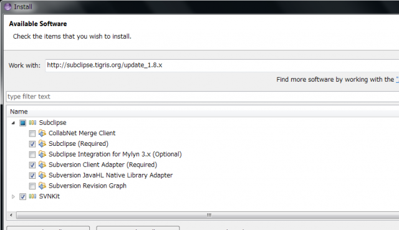The image size is (399, 230).
Task: Click the Mylyn 3.x integration feature icon
Action: click(x=42, y=154)
